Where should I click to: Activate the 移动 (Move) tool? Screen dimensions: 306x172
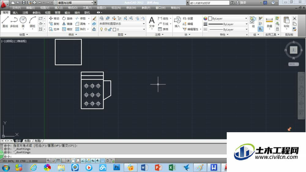(x=54, y=18)
